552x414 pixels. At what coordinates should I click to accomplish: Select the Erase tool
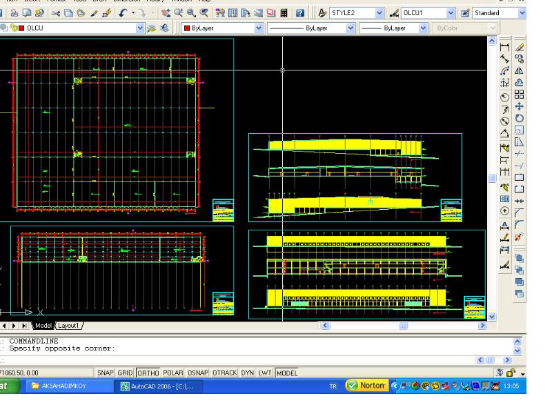520,47
